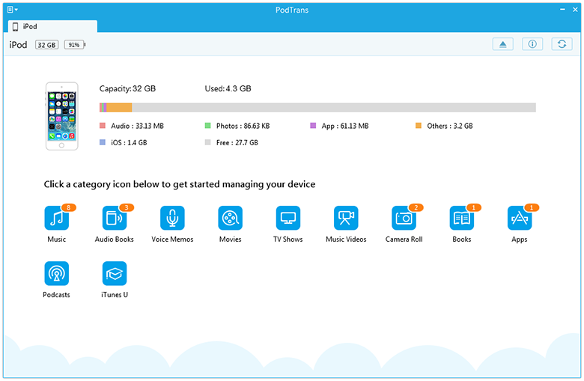The image size is (584, 381).
Task: Show device info
Action: pos(532,44)
